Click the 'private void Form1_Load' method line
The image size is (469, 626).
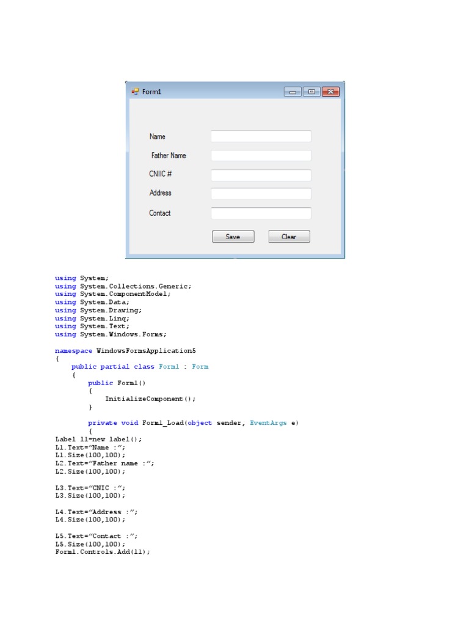194,423
